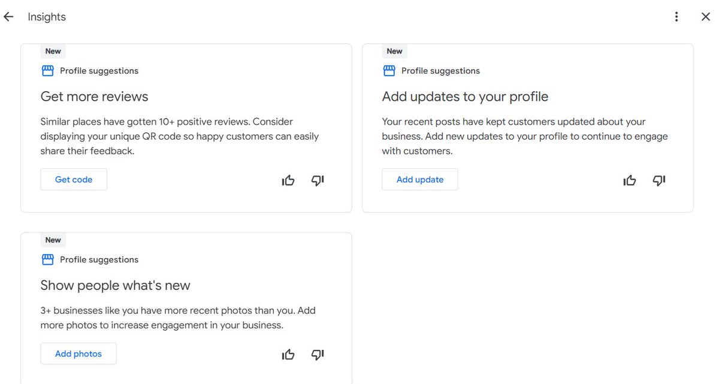Thumbs down the Add updates to your profile card
Image resolution: width=719 pixels, height=384 pixels.
point(659,180)
